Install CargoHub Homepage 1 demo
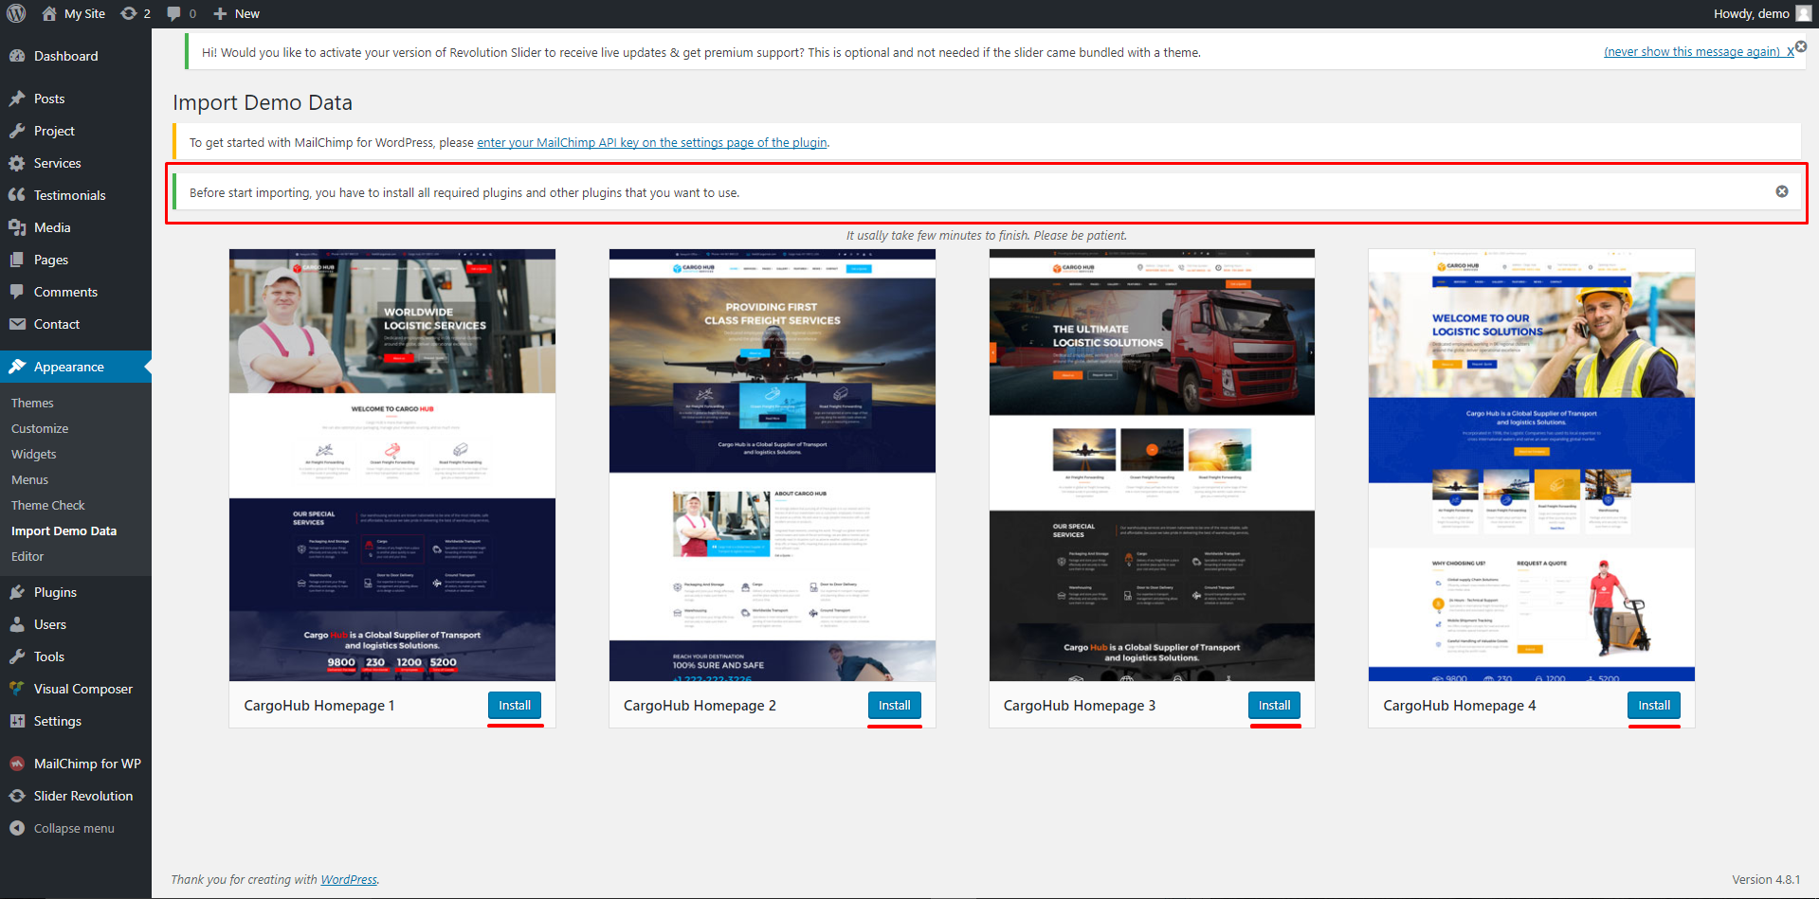This screenshot has height=899, width=1819. click(x=515, y=705)
